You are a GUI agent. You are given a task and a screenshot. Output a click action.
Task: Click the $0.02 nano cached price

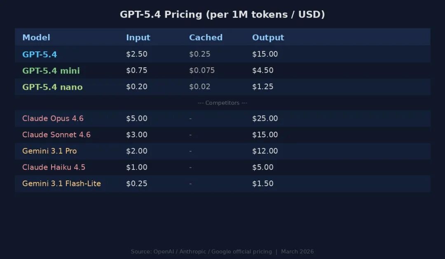click(199, 87)
